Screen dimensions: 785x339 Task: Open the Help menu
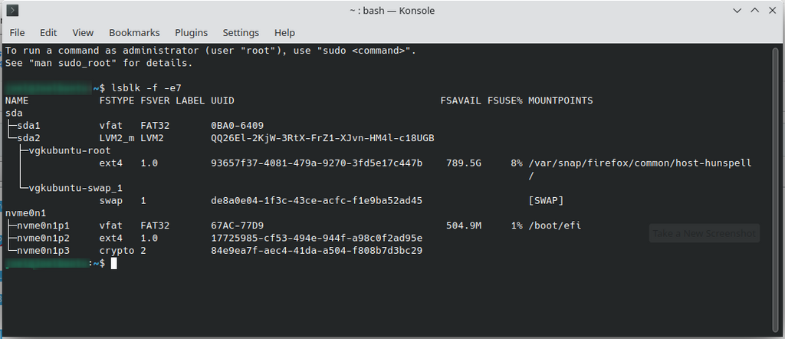pyautogui.click(x=284, y=32)
